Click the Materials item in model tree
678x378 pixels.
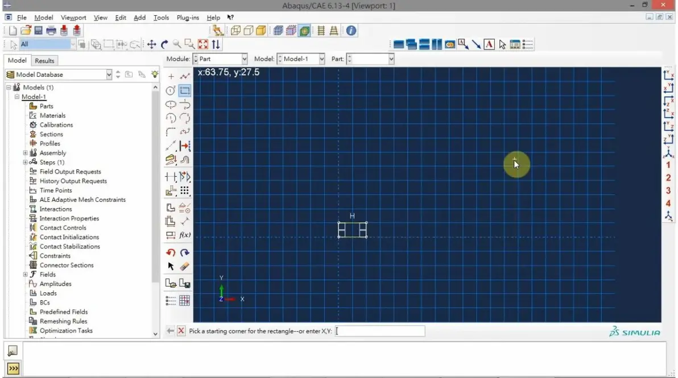[52, 115]
